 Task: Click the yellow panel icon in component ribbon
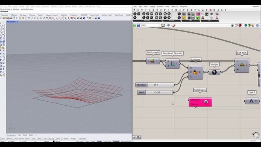pos(184,18)
